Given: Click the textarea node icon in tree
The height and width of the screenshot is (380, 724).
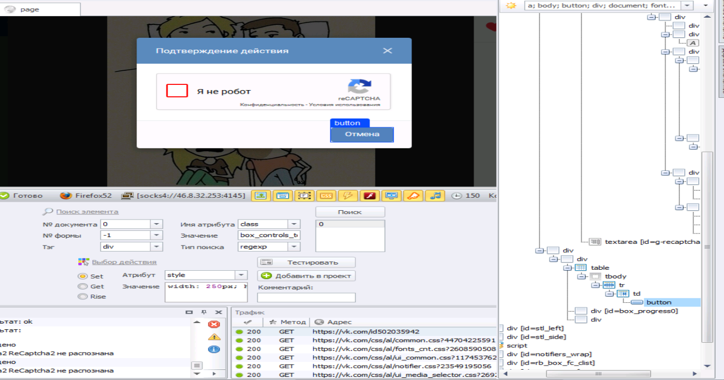Looking at the screenshot, I should click(x=595, y=242).
